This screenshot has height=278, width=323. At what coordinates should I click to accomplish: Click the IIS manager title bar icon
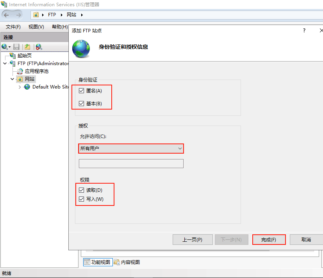(4, 4)
